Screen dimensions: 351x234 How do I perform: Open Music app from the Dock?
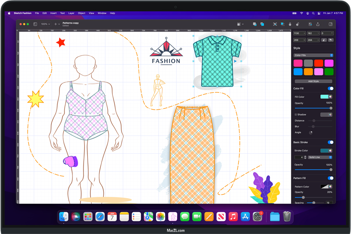233,217
